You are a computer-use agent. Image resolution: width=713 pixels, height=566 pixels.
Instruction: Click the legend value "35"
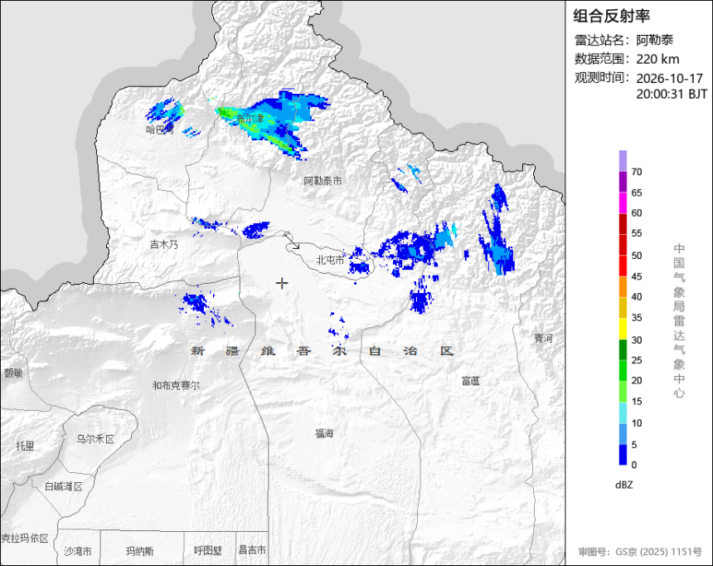coord(637,317)
